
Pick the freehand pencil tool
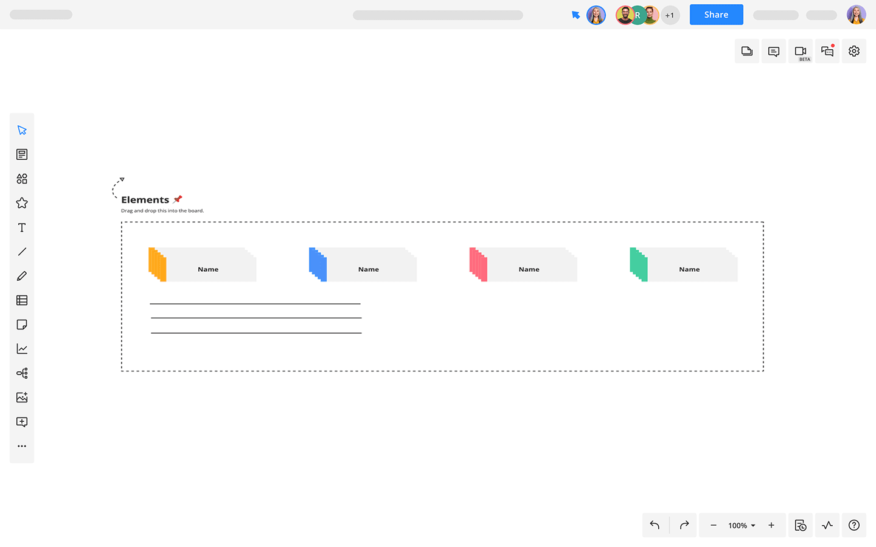22,276
